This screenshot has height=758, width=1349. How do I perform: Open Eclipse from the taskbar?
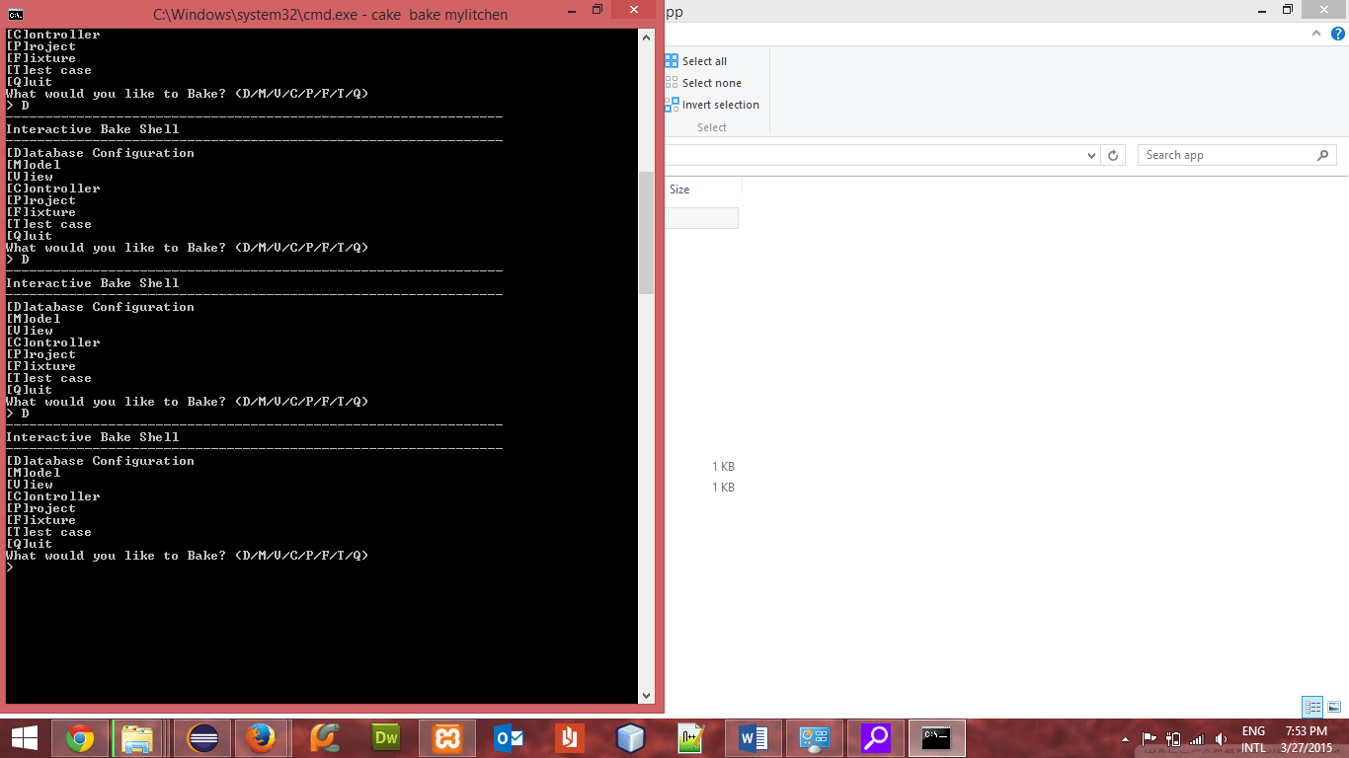(201, 737)
